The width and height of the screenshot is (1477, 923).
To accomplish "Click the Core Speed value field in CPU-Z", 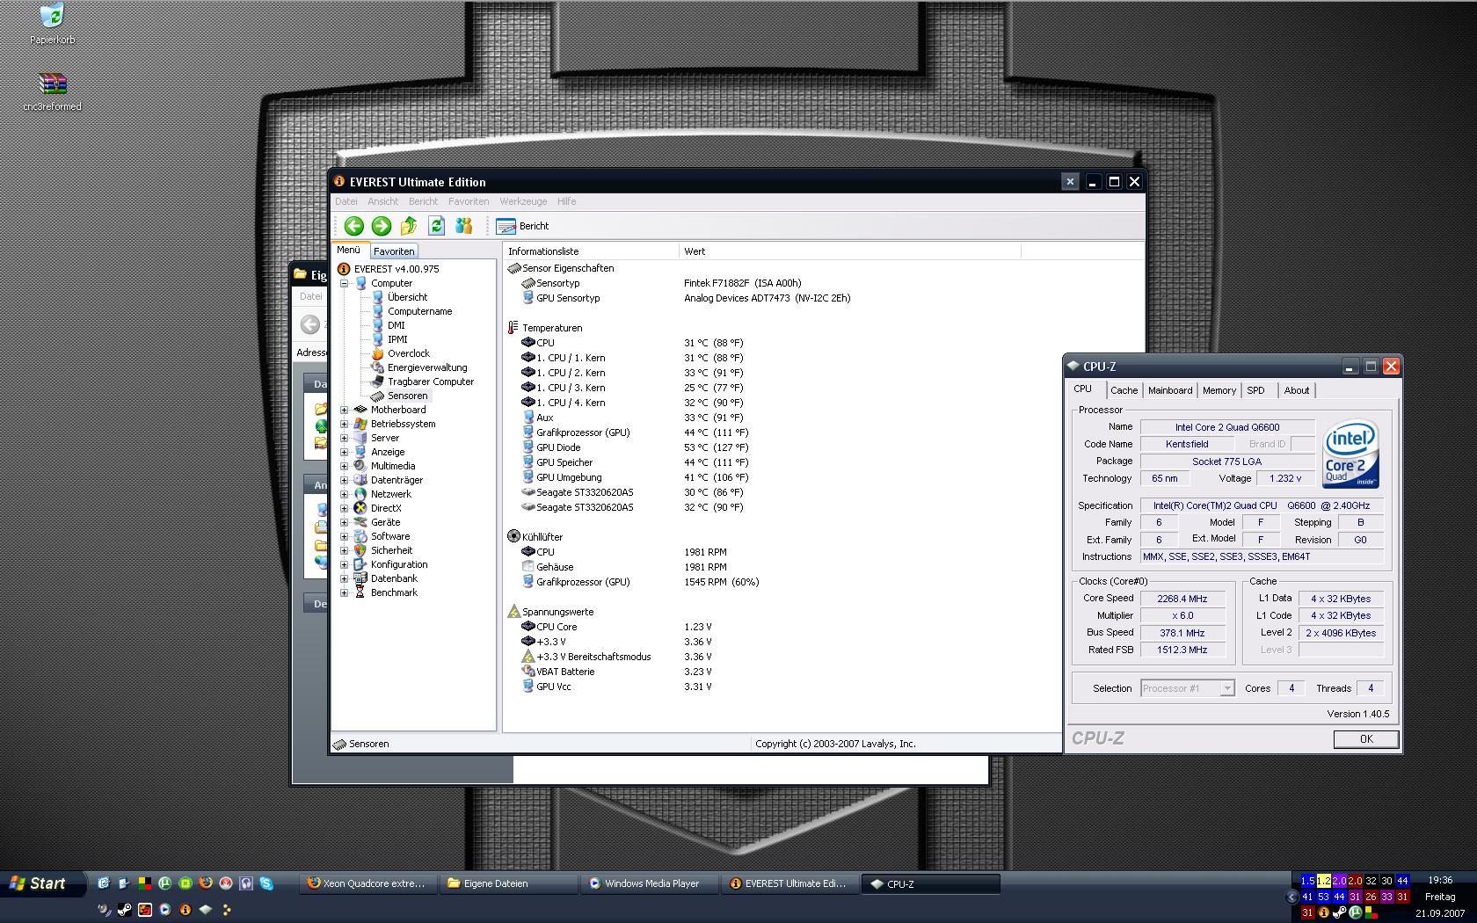I will 1182,599.
